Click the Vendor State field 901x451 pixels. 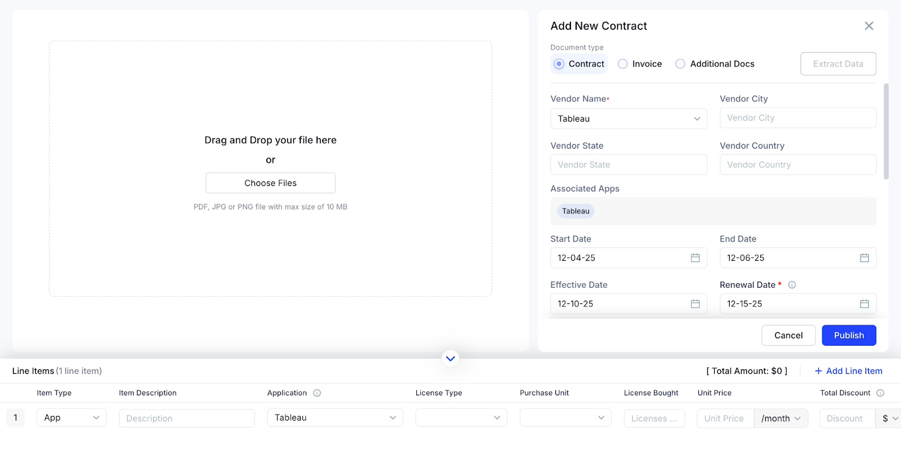point(628,164)
